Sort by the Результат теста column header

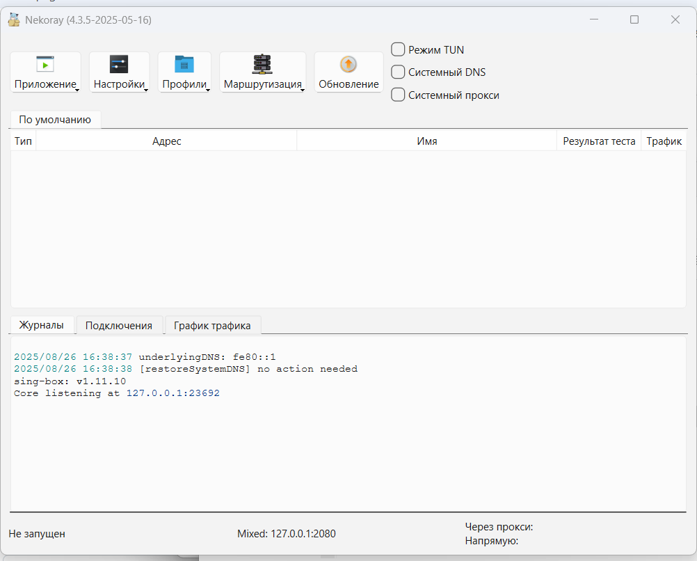(x=599, y=141)
